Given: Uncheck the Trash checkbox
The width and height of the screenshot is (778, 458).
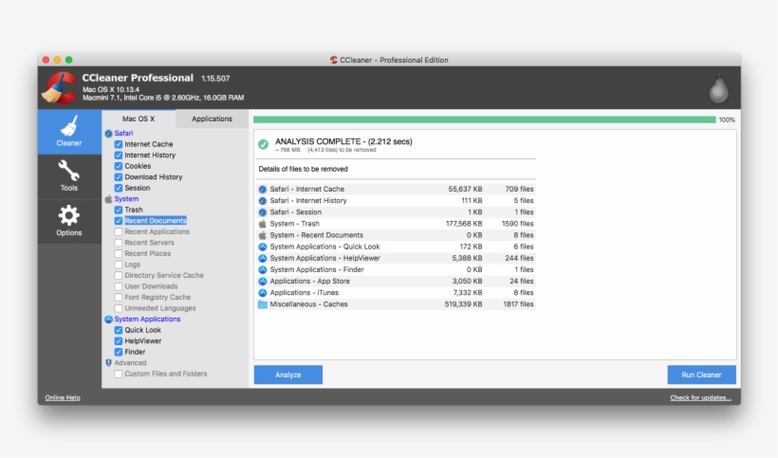Looking at the screenshot, I should 118,210.
